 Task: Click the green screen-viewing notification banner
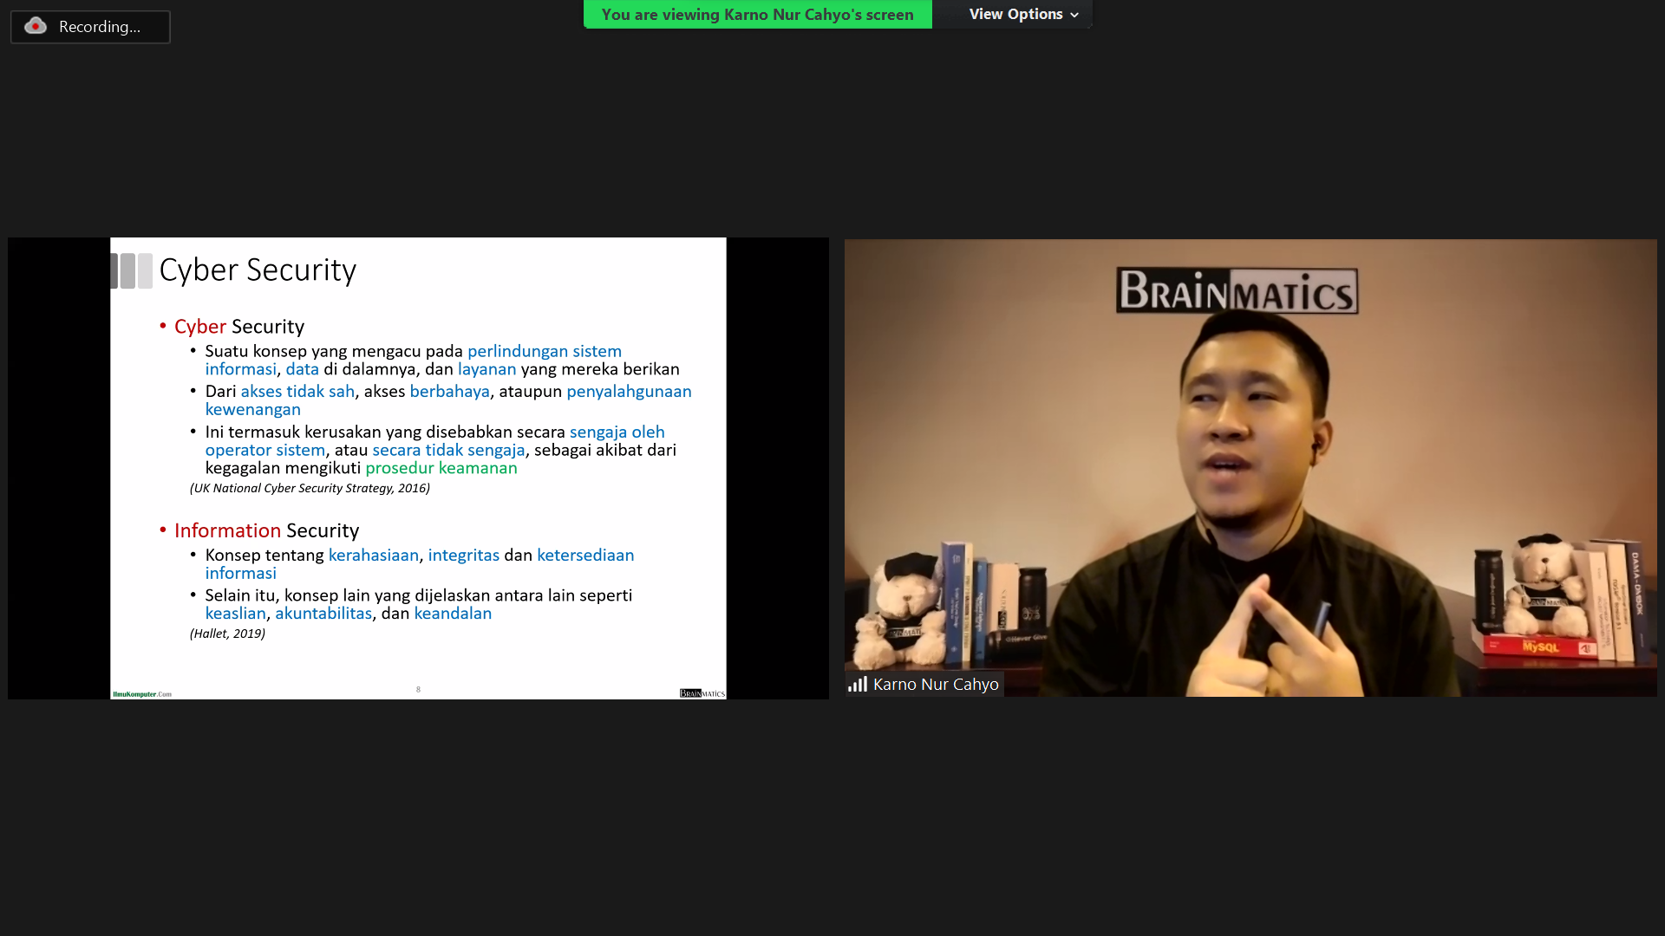757,14
